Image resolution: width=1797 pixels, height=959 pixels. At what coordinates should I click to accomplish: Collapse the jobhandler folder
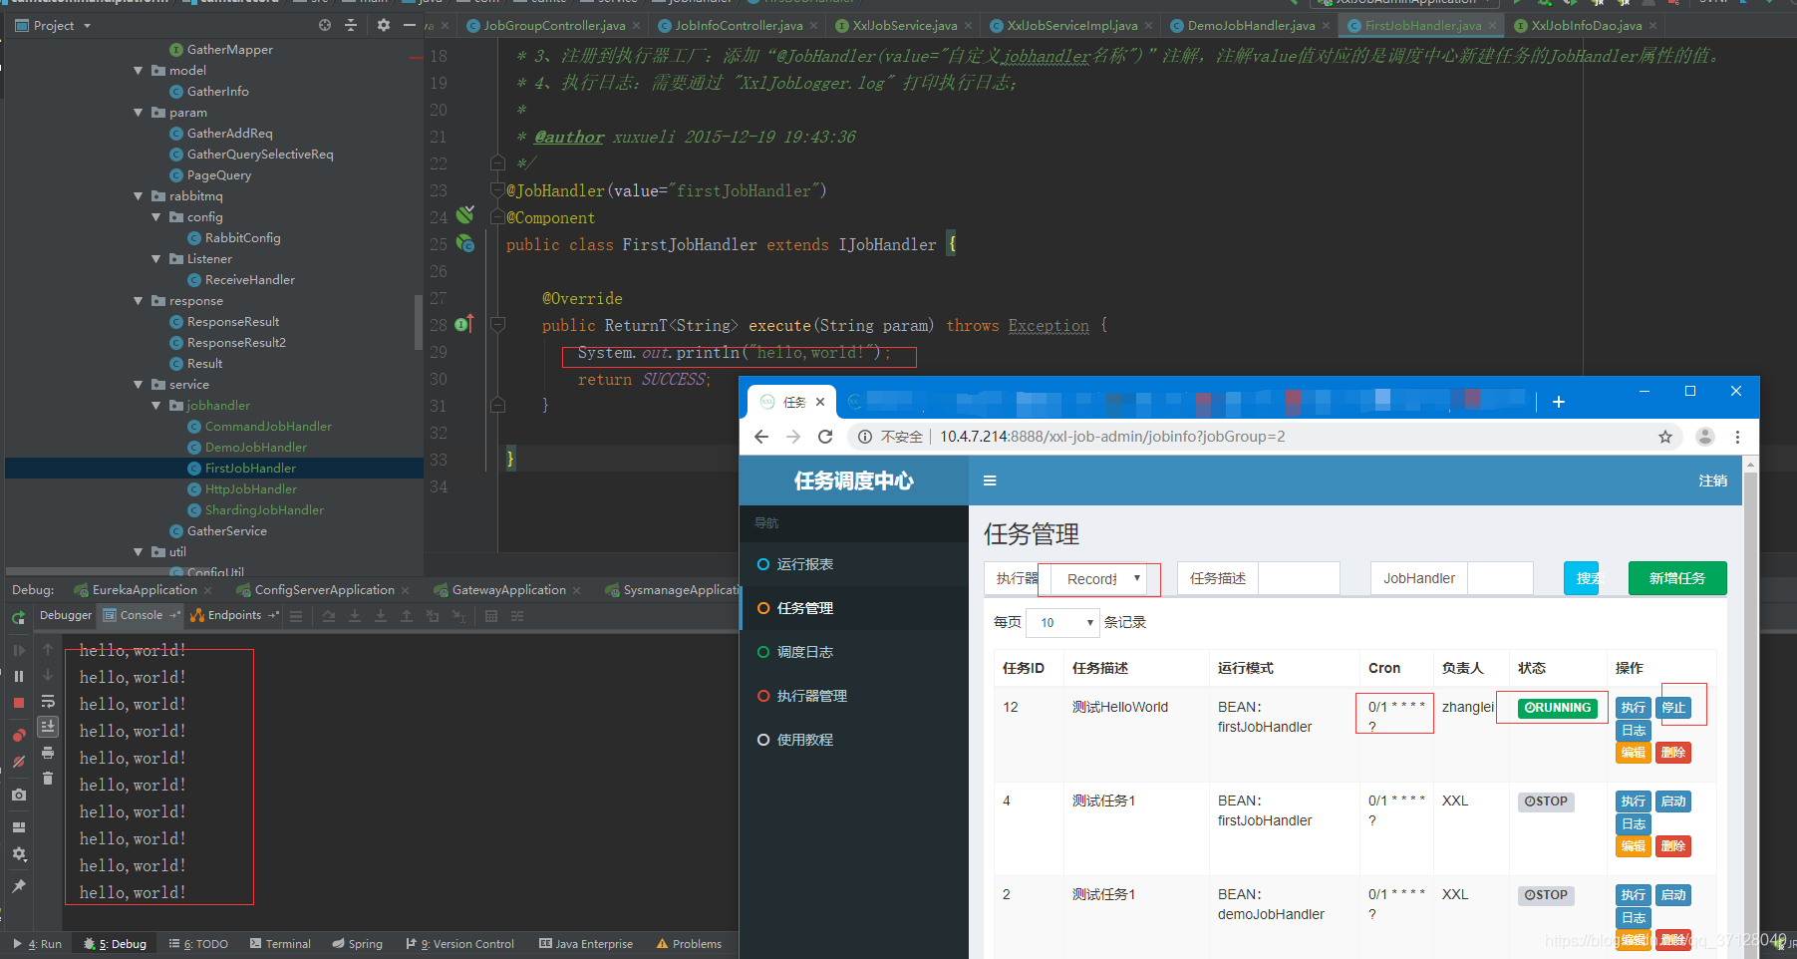(x=156, y=406)
